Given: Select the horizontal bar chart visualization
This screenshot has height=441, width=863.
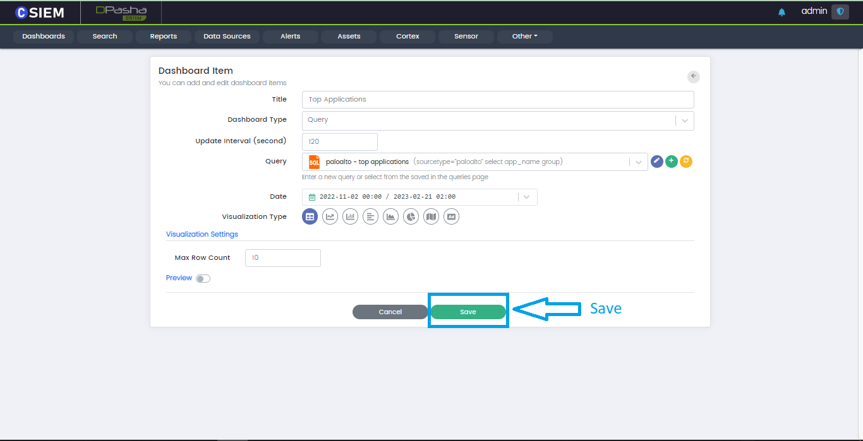Looking at the screenshot, I should coord(370,216).
